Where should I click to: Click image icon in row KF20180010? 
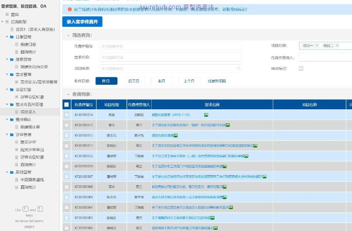(225, 166)
